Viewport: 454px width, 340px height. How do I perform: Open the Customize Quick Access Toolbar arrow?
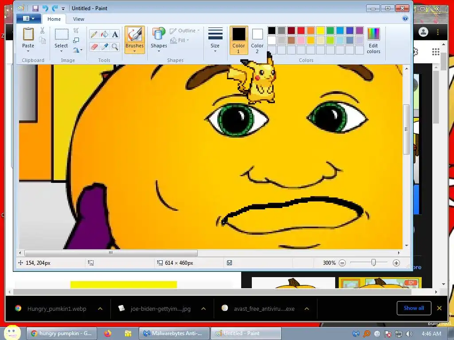pos(63,9)
